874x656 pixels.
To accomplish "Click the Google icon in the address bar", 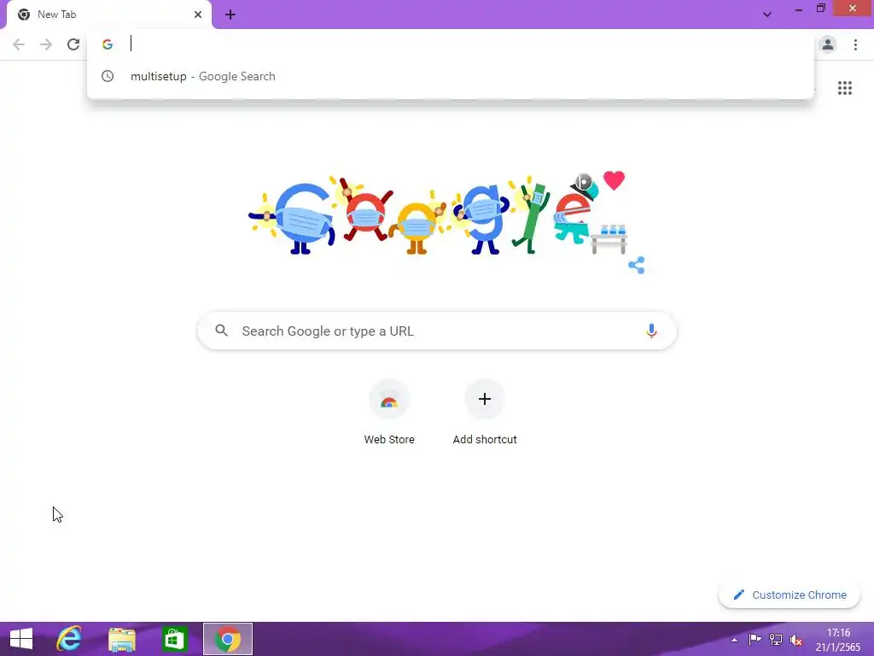I will [108, 44].
